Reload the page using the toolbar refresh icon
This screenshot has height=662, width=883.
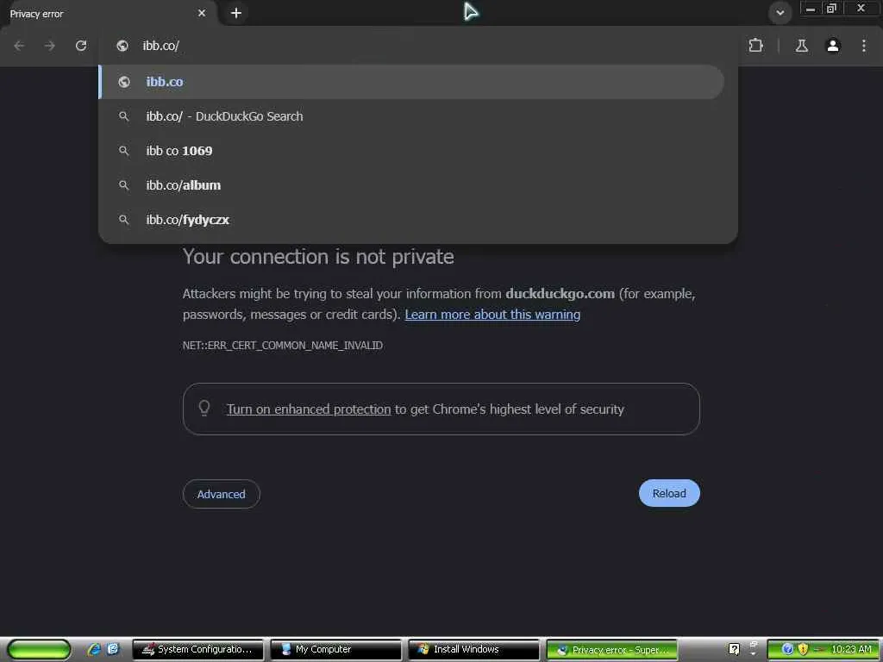pyautogui.click(x=81, y=46)
